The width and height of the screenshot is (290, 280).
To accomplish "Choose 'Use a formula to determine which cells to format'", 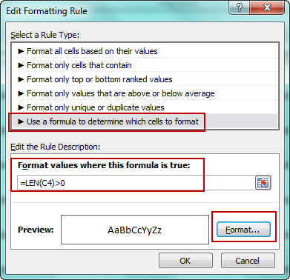I will pos(145,121).
